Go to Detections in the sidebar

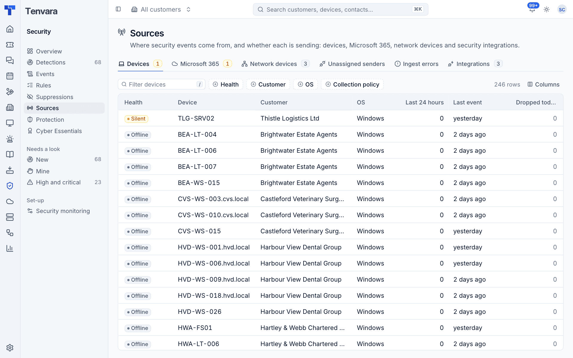click(x=64, y=62)
